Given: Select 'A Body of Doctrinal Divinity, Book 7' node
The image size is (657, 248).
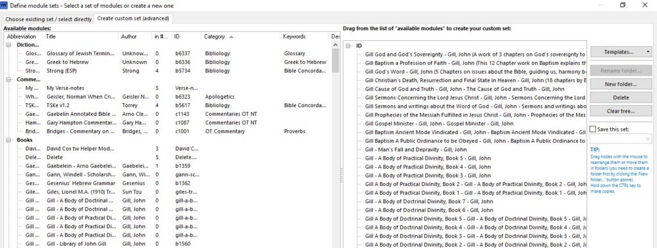Looking at the screenshot, I should click(429, 202).
